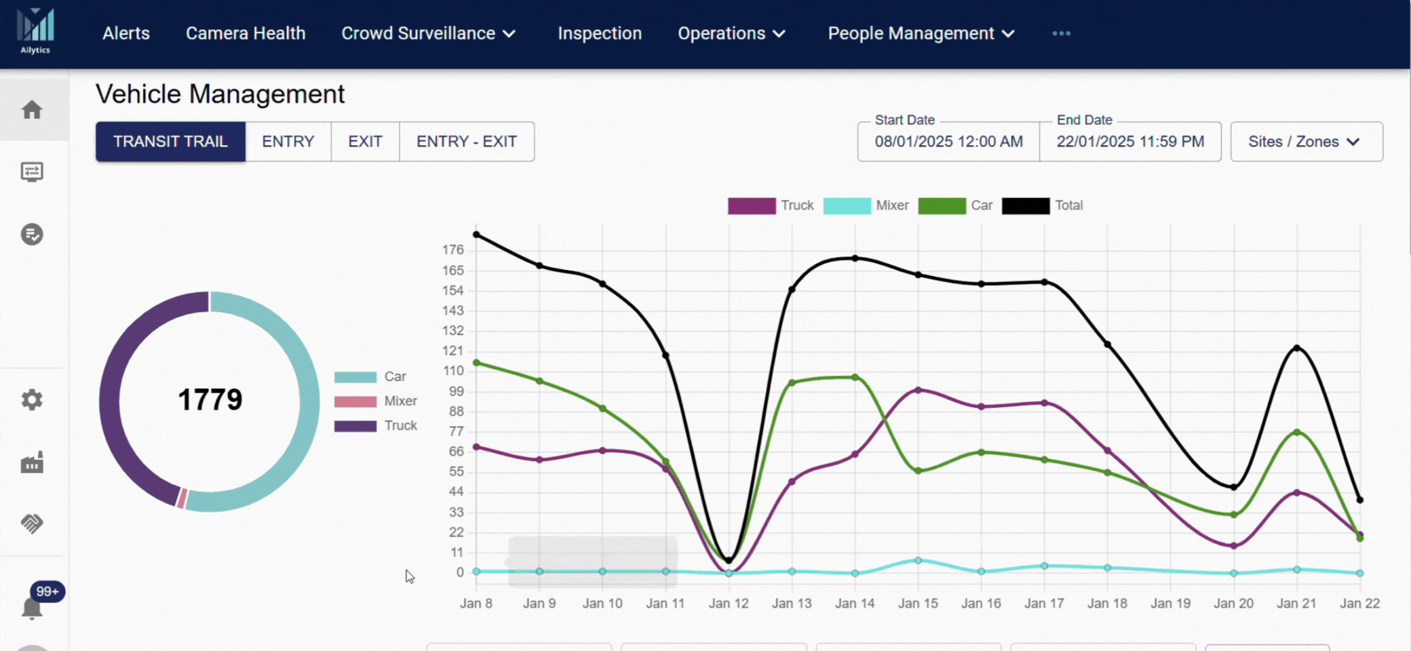Viewport: 1411px width, 651px height.
Task: Click the Ailytics logo
Action: (35, 31)
